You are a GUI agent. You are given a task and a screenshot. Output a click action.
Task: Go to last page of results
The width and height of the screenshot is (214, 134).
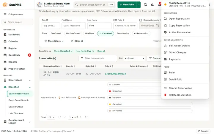tap(86, 117)
